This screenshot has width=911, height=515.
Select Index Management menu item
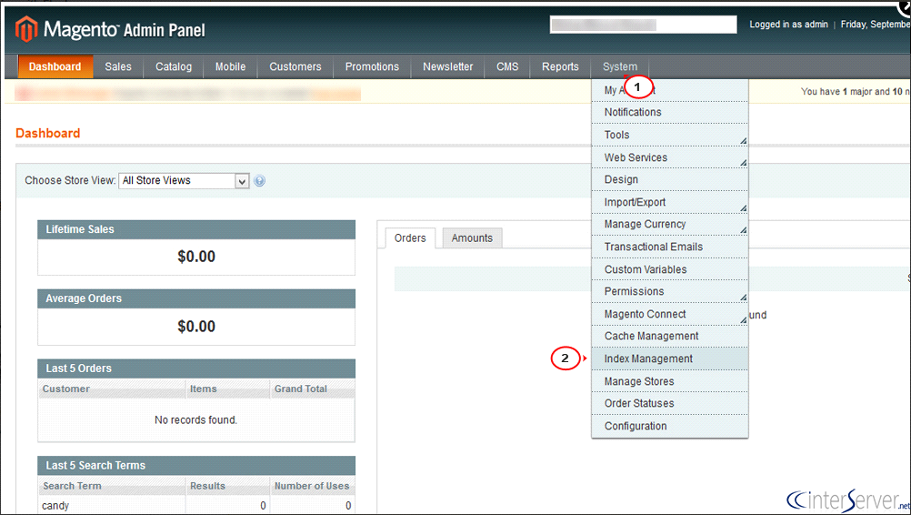pos(670,359)
